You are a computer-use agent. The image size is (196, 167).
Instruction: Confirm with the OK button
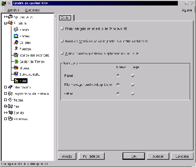(133, 156)
